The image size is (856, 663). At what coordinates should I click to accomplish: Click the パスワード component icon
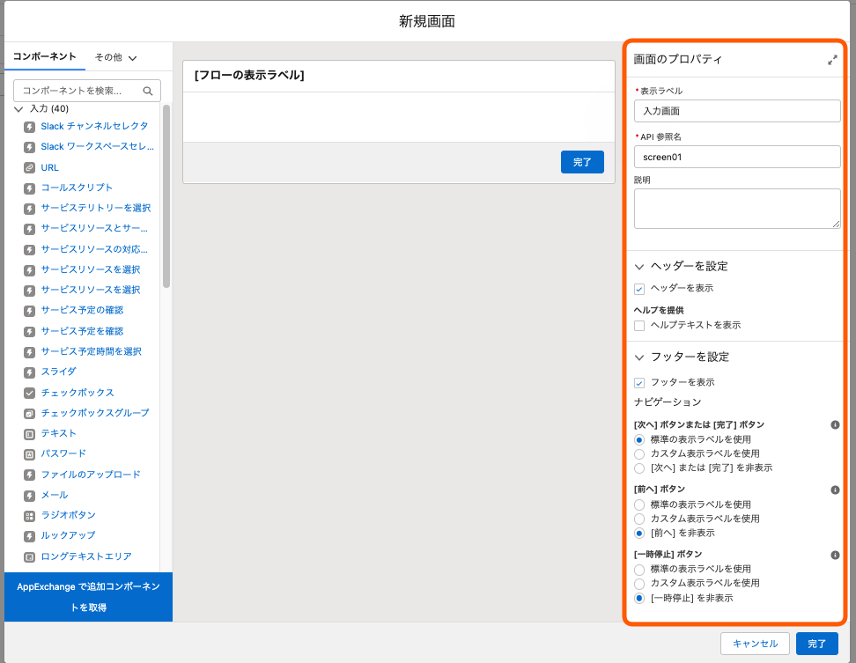(x=29, y=454)
